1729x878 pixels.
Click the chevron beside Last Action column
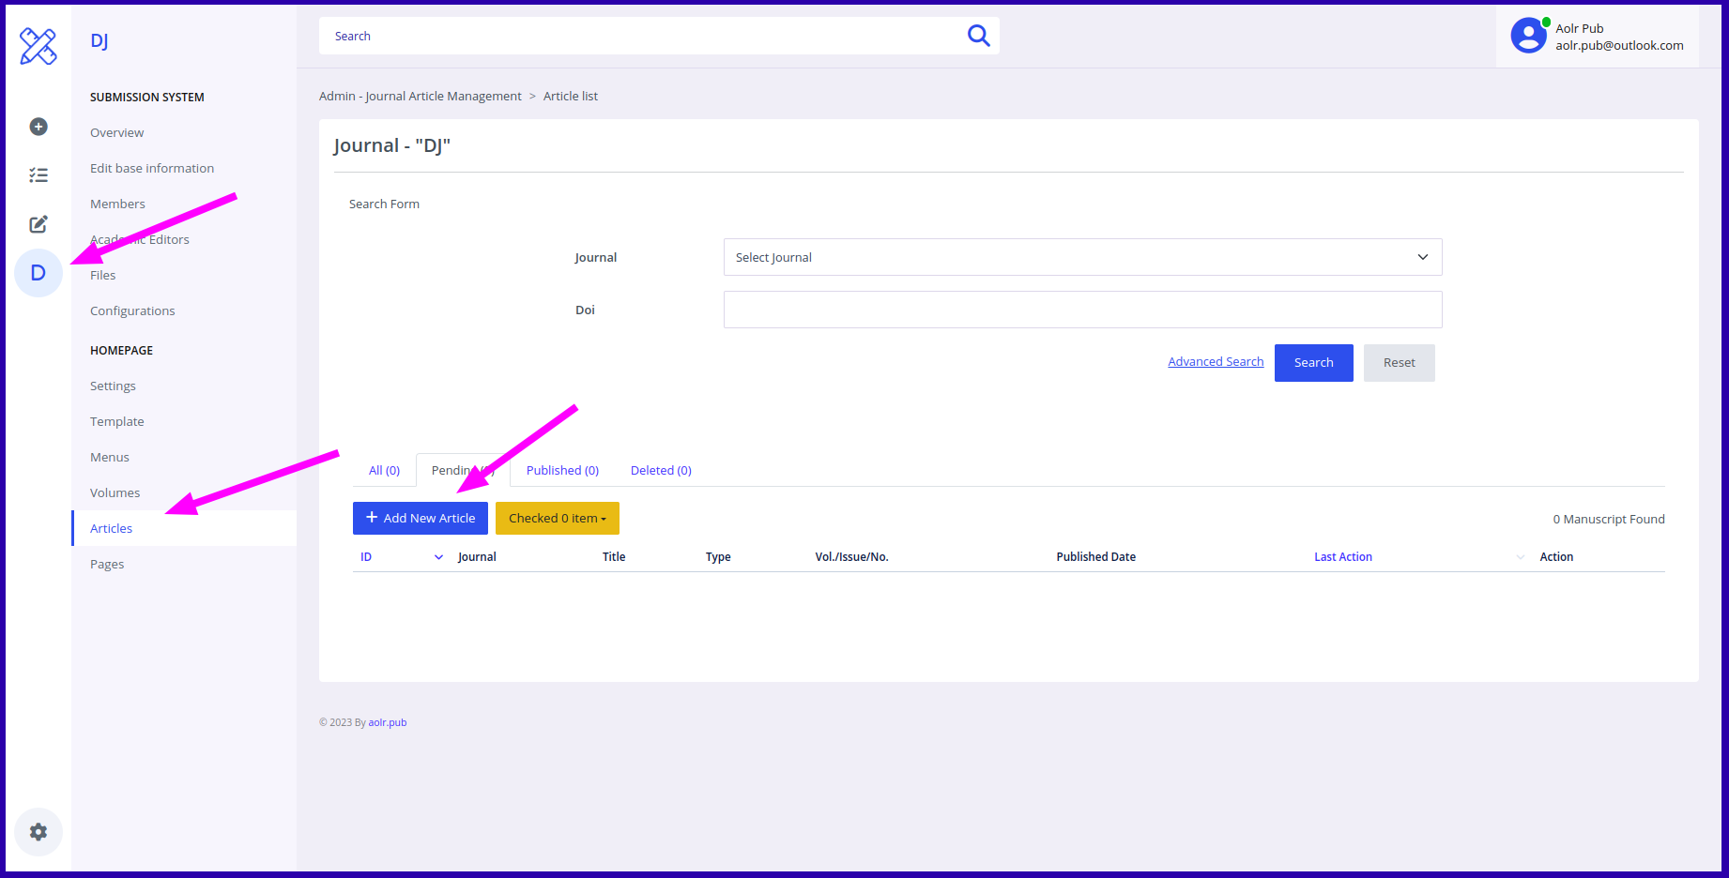pos(1520,556)
